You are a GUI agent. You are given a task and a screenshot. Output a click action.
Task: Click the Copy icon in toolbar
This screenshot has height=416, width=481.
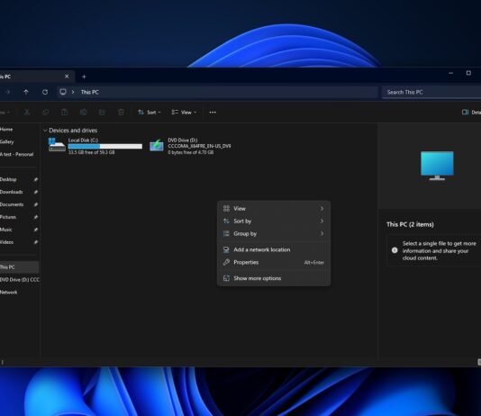click(x=45, y=113)
